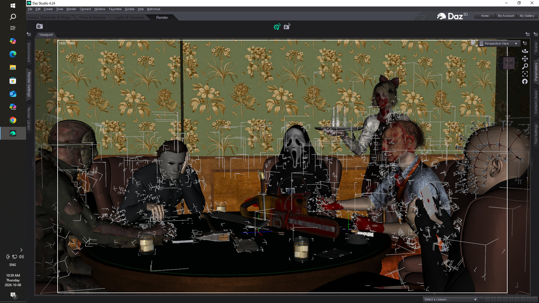
Task: Open the right pane group options menu icon
Action: pyautogui.click(x=528, y=34)
